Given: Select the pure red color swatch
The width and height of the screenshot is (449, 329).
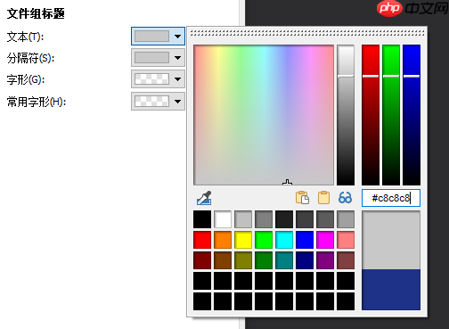Looking at the screenshot, I should point(202,240).
